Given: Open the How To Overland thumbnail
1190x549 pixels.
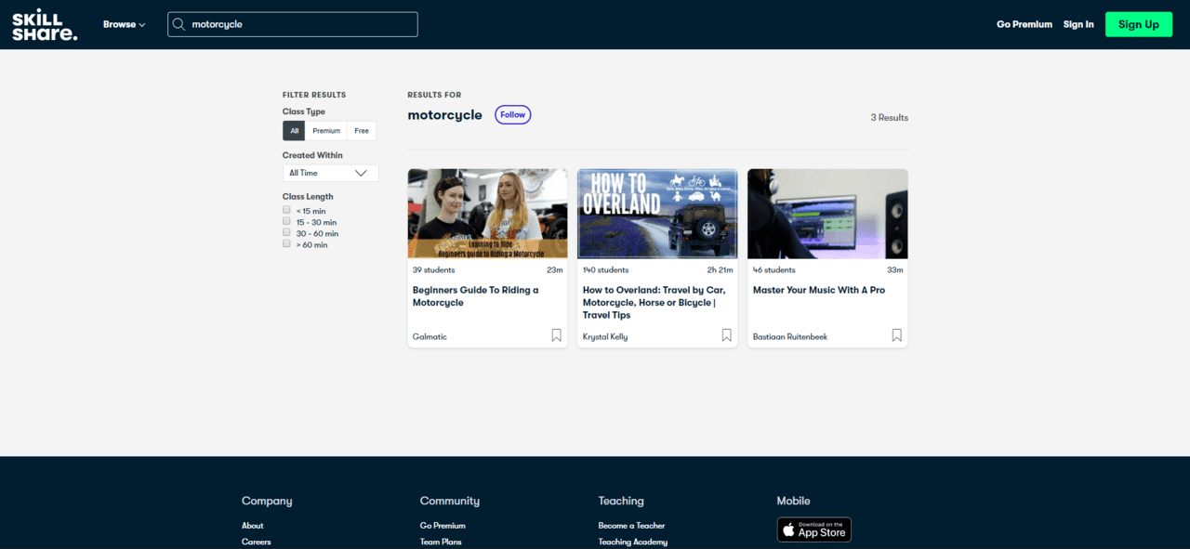Looking at the screenshot, I should pos(657,214).
